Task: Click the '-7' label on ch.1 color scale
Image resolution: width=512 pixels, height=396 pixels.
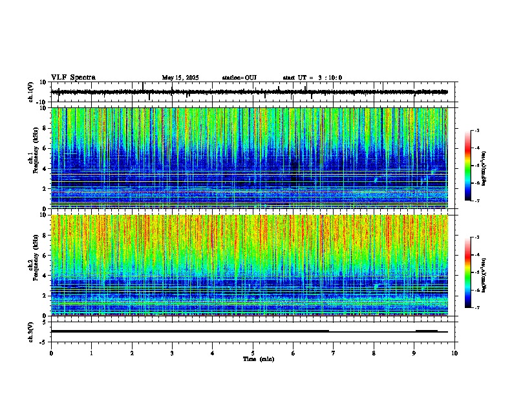Action: [x=477, y=201]
